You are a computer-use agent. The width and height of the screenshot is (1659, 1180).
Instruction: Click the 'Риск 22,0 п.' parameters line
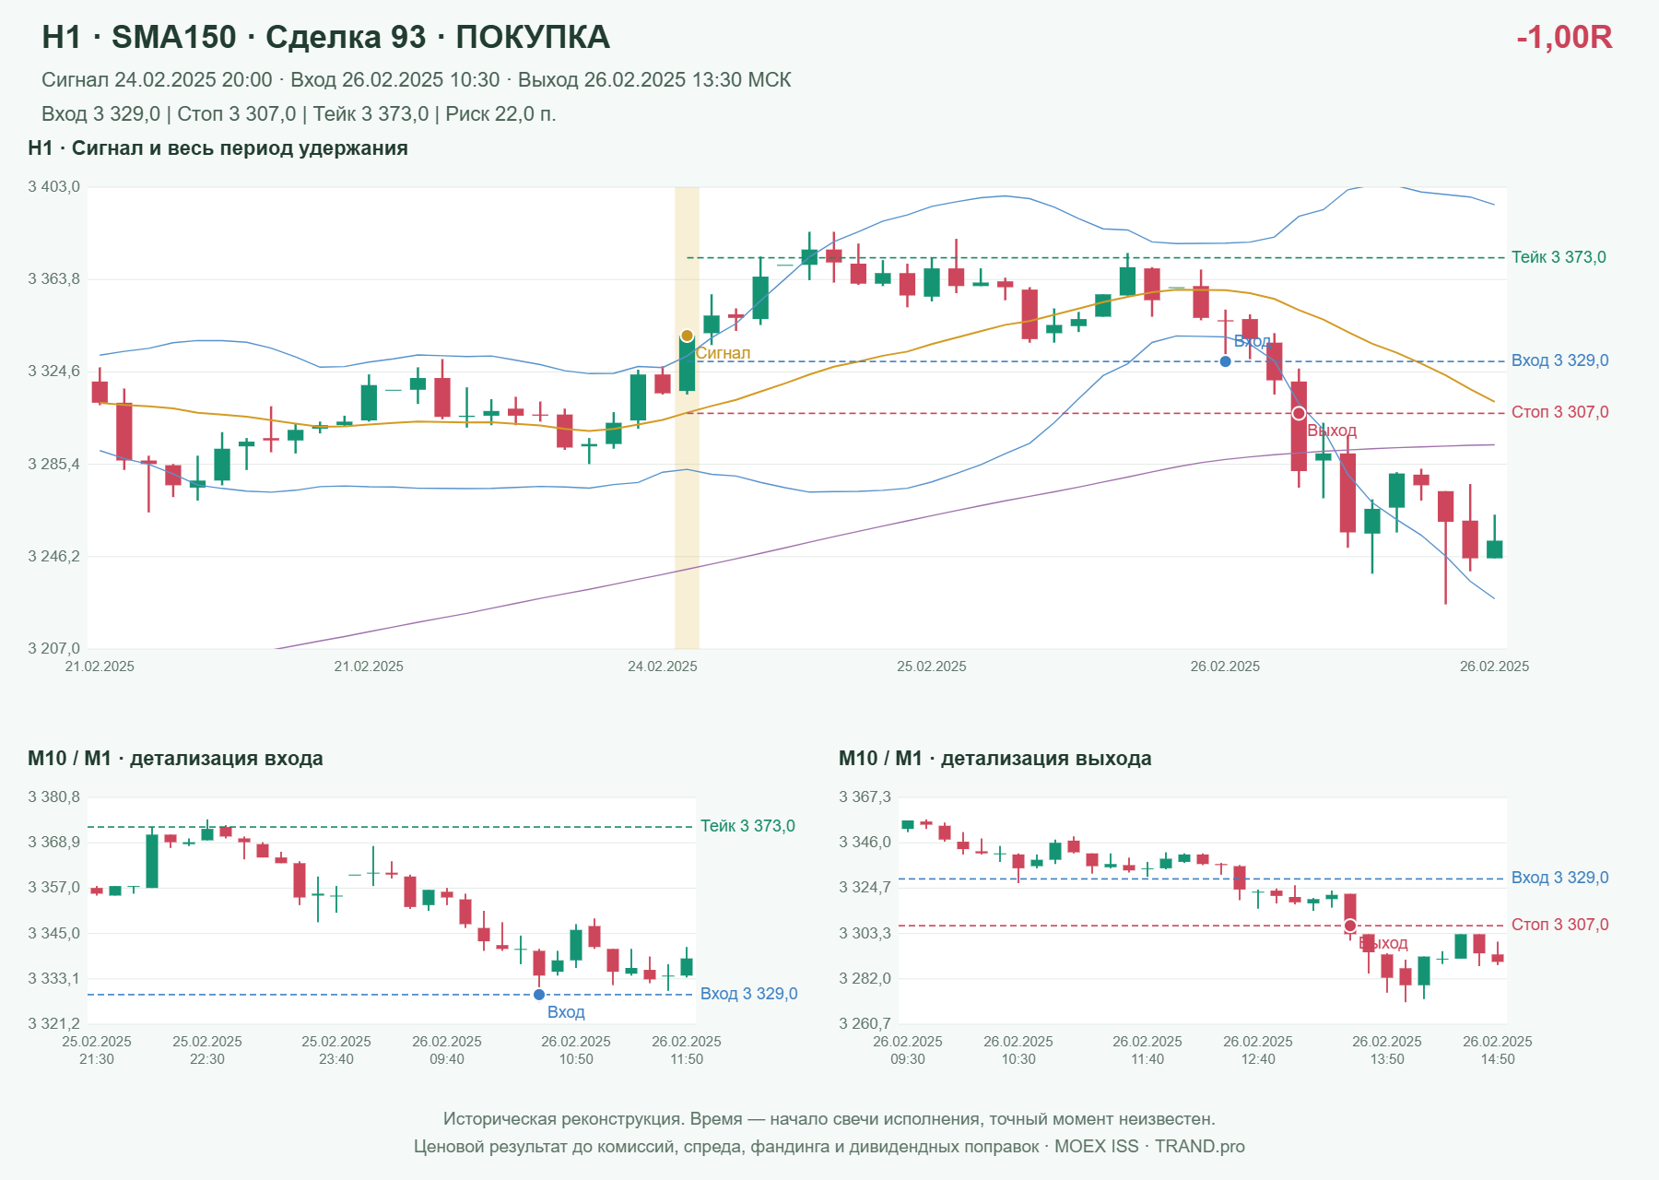[x=299, y=114]
